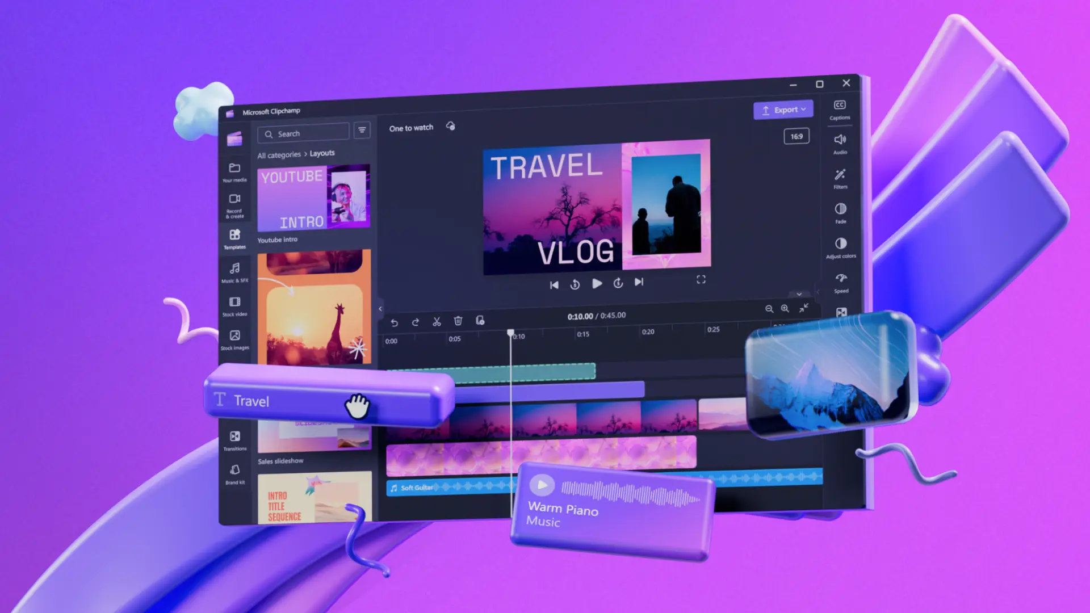The width and height of the screenshot is (1090, 613).
Task: Toggle fit-to-screen zoom control
Action: (803, 308)
